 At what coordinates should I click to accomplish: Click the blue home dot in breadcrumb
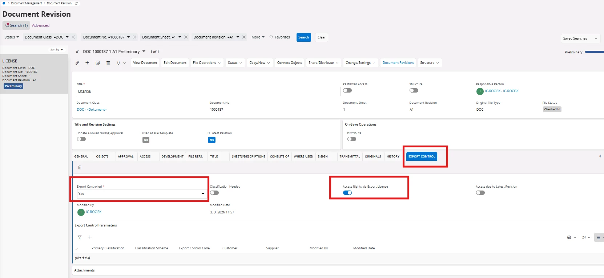tap(4, 3)
